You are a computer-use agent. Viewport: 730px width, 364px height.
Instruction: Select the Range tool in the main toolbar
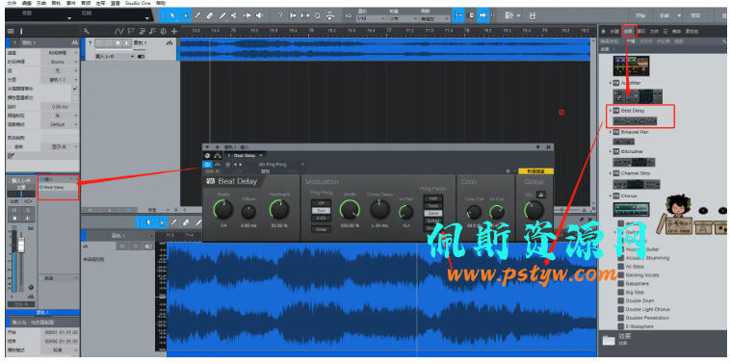(x=185, y=15)
